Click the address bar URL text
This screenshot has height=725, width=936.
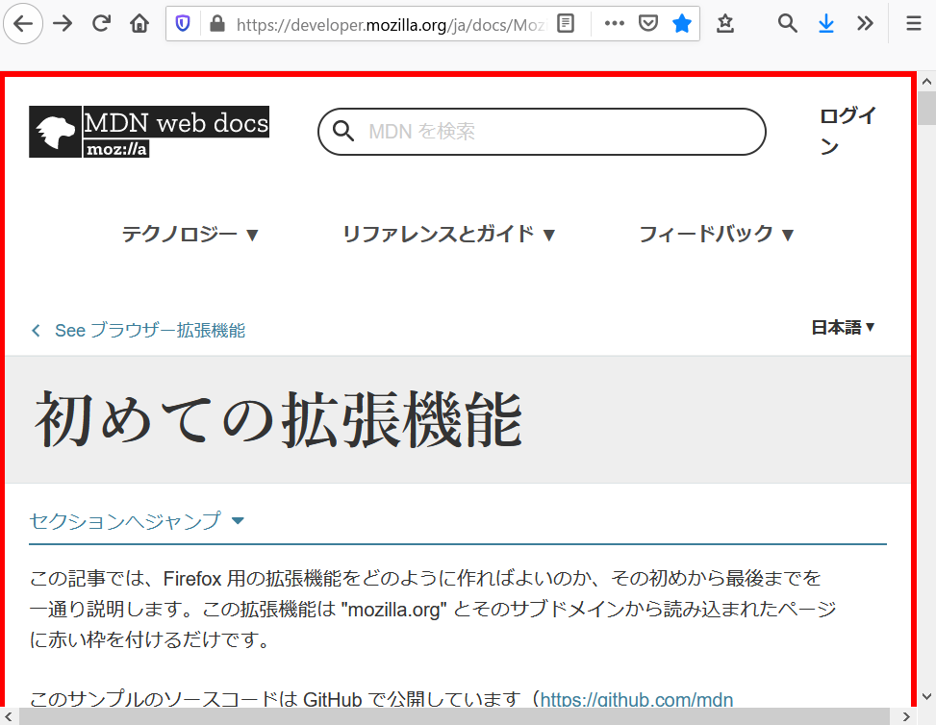pyautogui.click(x=391, y=24)
